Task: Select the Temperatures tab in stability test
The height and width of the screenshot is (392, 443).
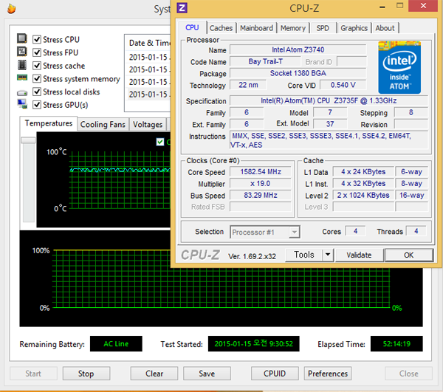Action: pyautogui.click(x=49, y=123)
